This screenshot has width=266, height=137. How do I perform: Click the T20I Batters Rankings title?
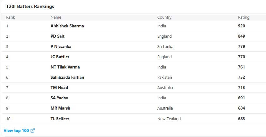click(x=30, y=7)
